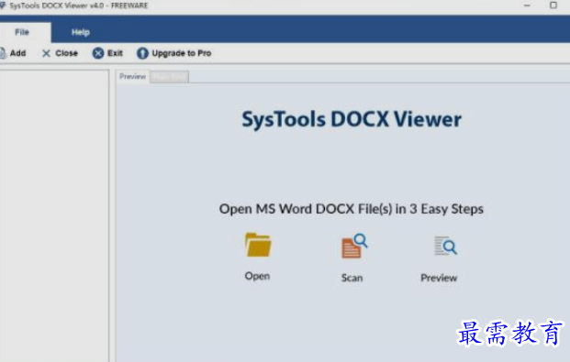Click the Upgrade to Pro arrow icon
This screenshot has height=362, width=570.
click(x=142, y=53)
